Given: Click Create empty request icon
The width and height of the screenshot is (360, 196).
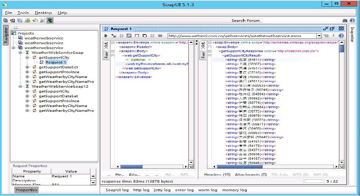Looking at the screenshot, I should pos(137,36).
